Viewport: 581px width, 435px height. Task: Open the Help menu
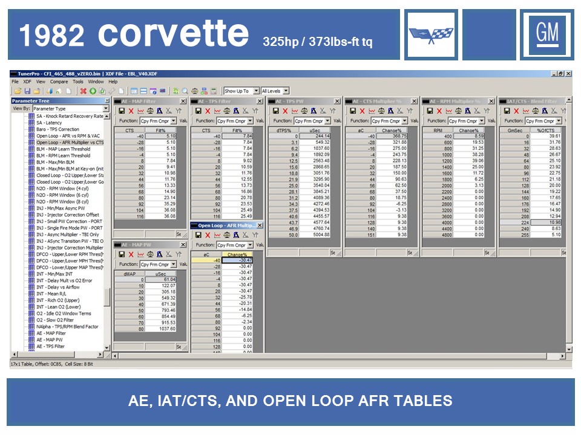click(x=113, y=82)
